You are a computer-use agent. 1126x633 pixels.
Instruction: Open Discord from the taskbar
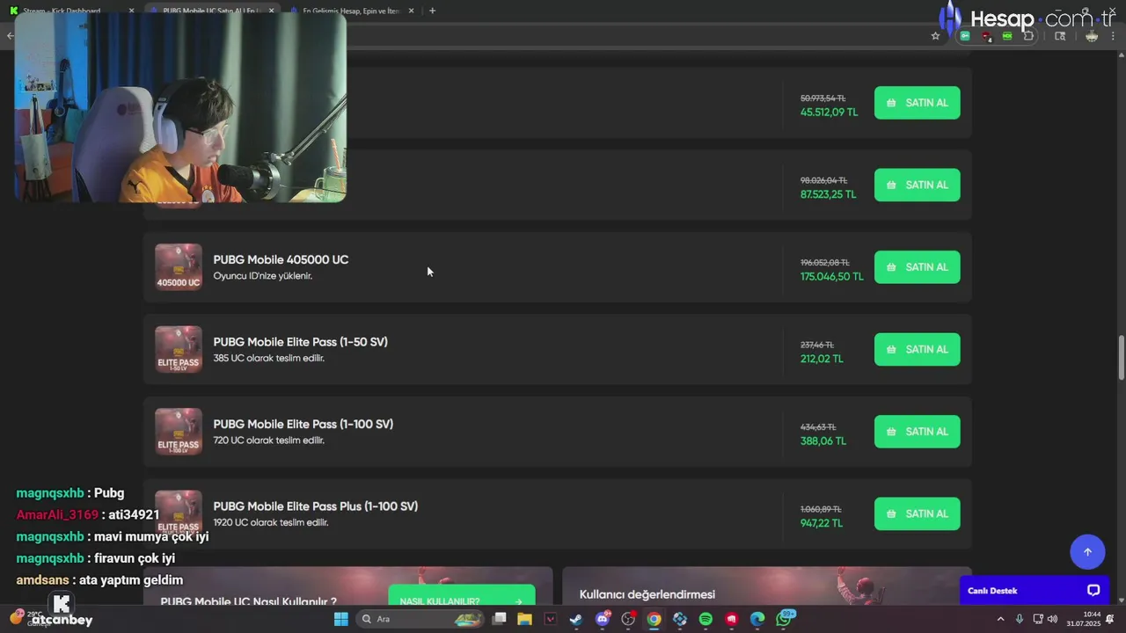click(603, 619)
